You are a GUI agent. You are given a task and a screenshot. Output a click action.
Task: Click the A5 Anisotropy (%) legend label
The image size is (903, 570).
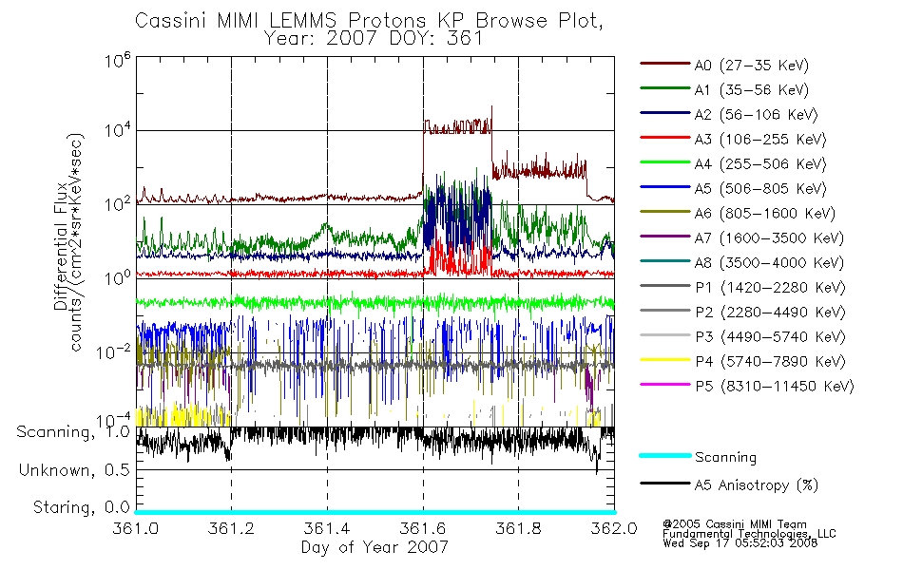pos(757,485)
